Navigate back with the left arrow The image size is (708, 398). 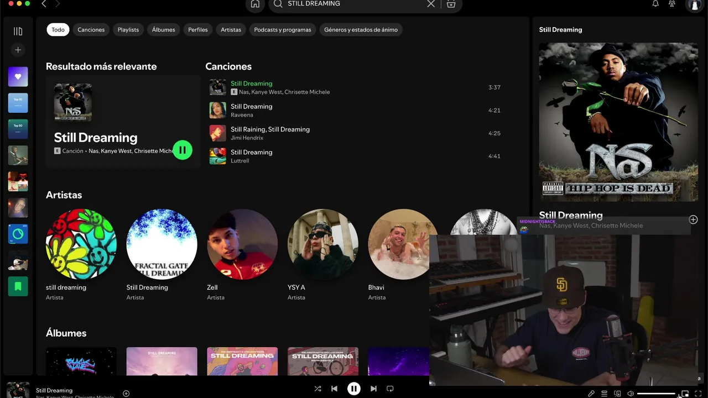pyautogui.click(x=44, y=4)
